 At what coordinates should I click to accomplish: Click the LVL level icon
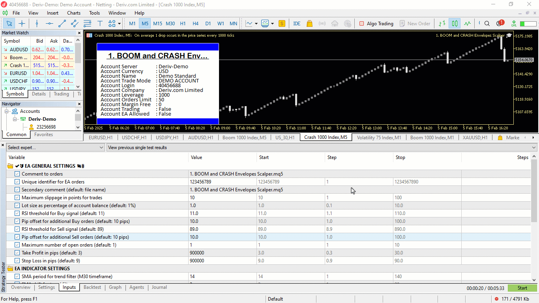coord(514,23)
